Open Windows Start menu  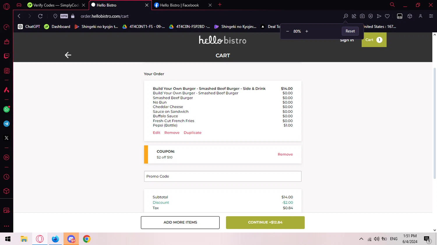point(8,239)
